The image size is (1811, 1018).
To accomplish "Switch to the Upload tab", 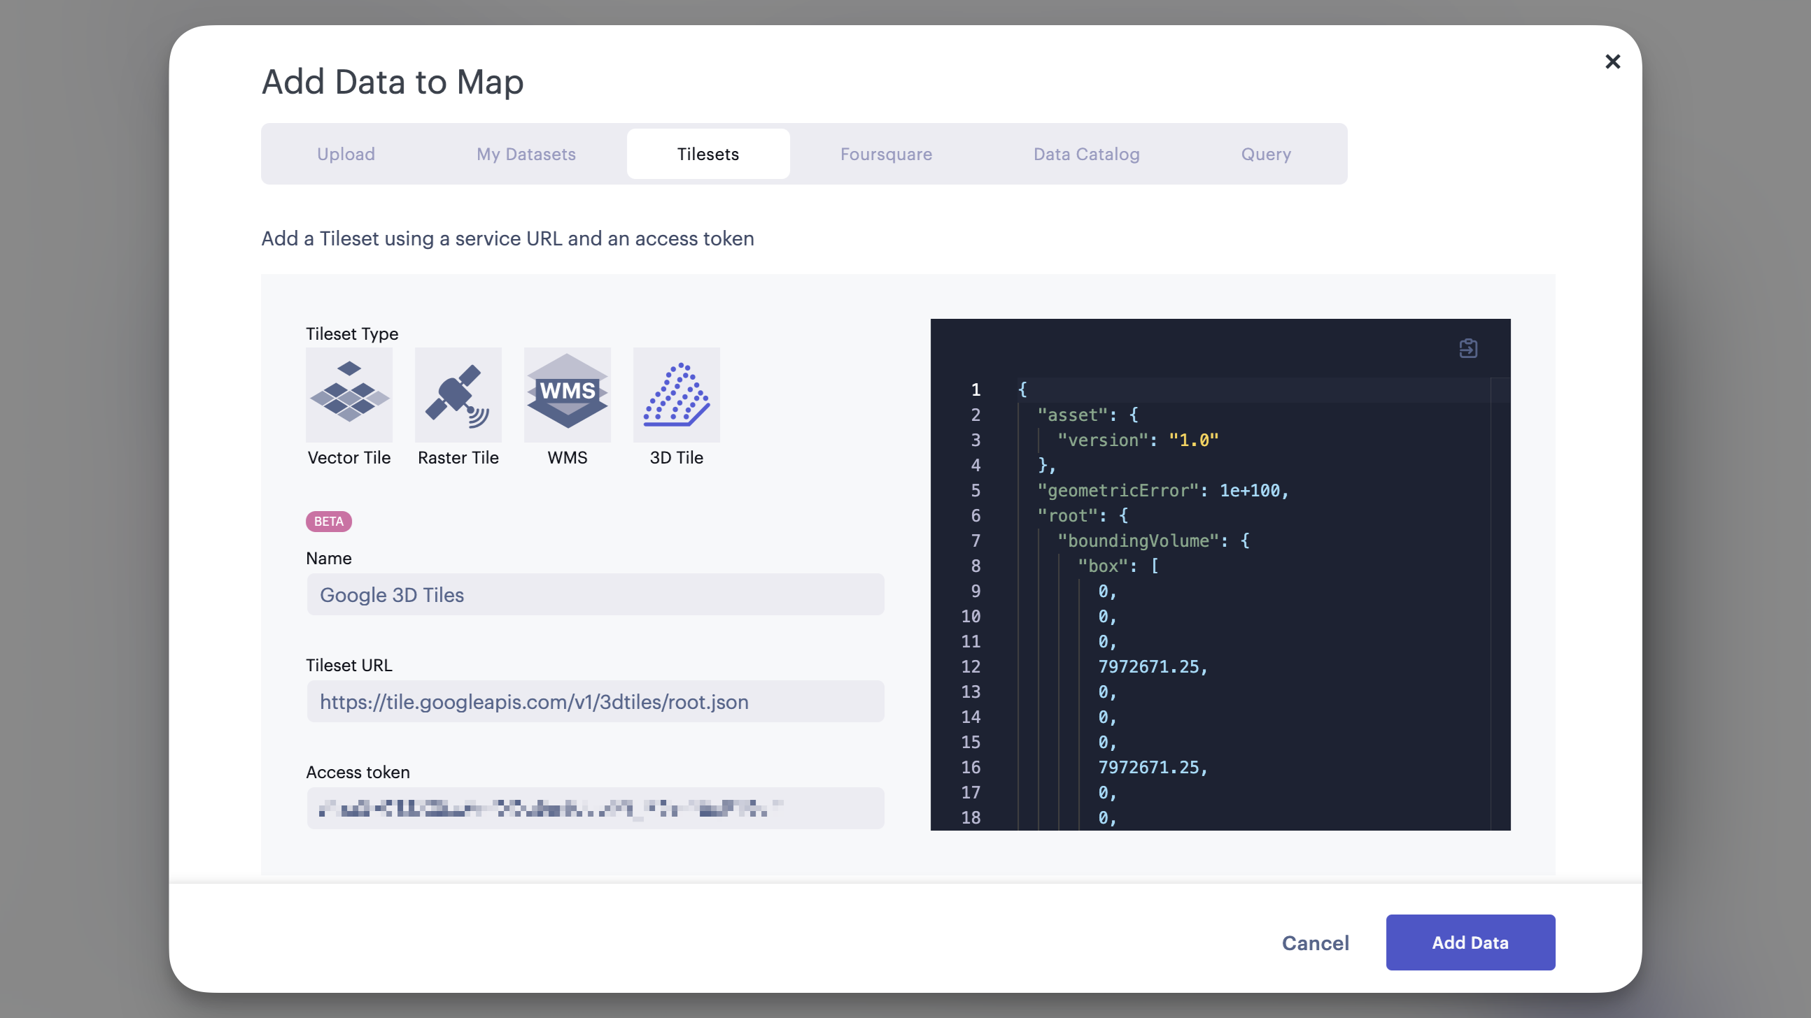I will (x=345, y=154).
